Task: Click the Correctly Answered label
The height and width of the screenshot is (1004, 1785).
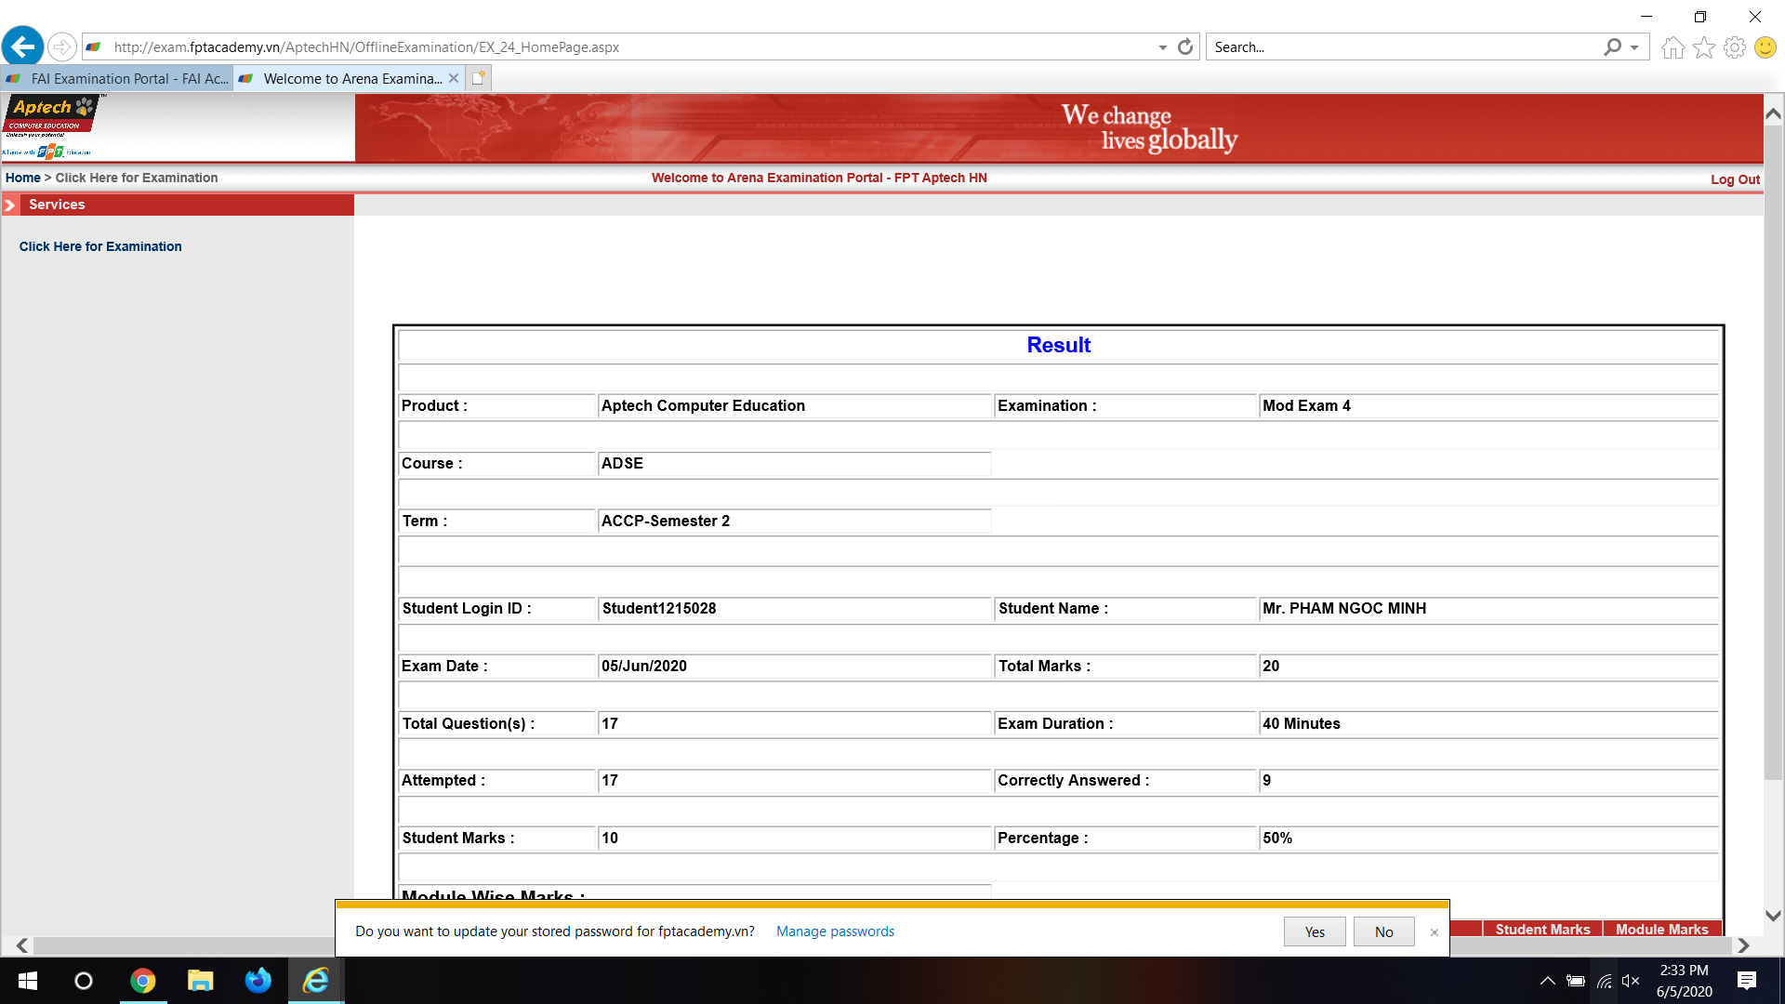Action: coord(1073,780)
